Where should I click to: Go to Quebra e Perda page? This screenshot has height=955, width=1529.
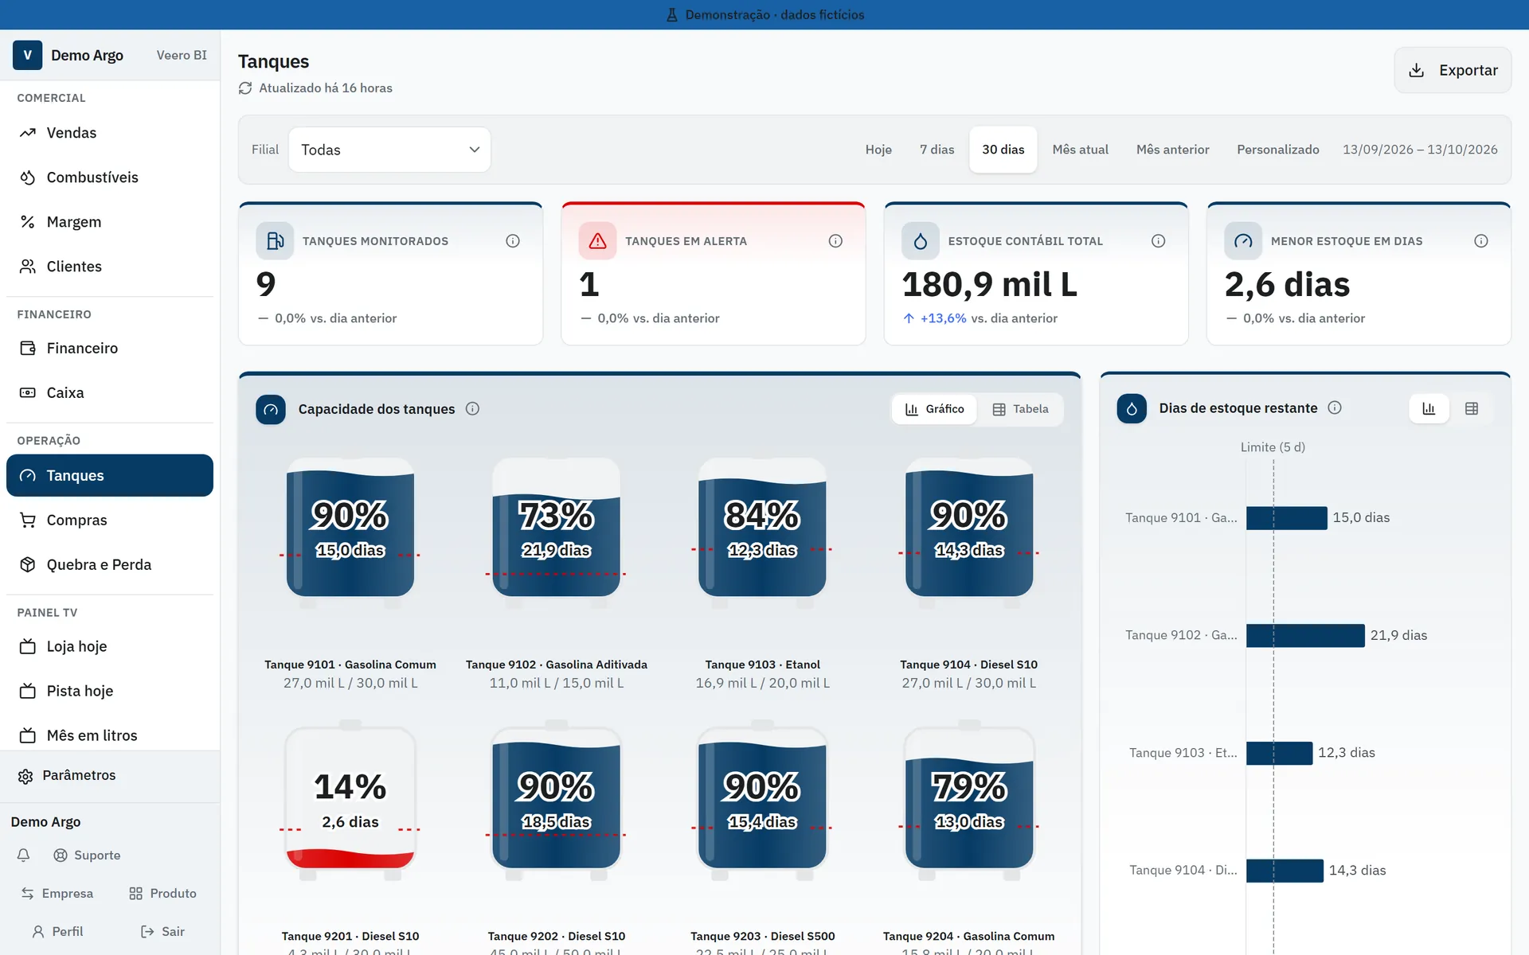tap(110, 565)
